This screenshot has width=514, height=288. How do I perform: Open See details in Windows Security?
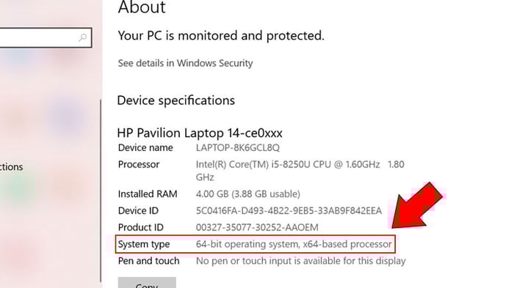click(185, 63)
